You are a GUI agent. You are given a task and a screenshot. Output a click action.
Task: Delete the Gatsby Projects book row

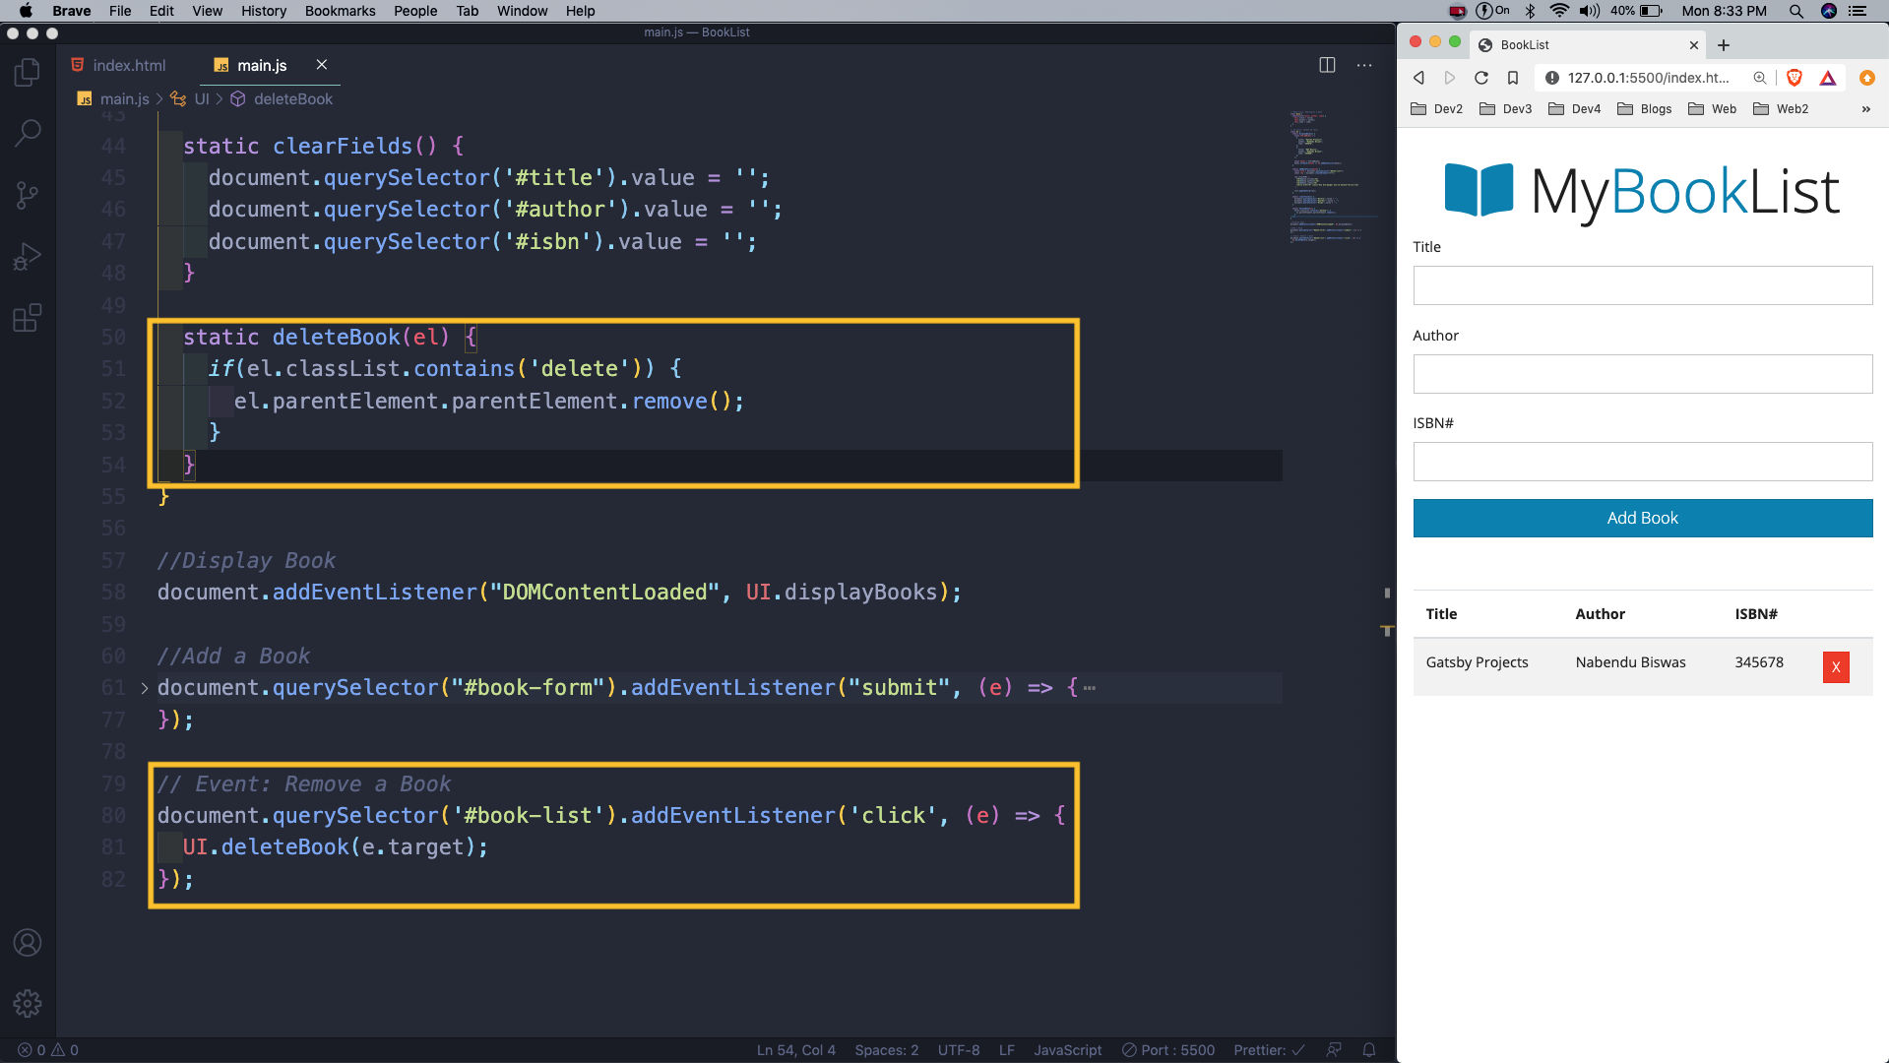coord(1836,666)
